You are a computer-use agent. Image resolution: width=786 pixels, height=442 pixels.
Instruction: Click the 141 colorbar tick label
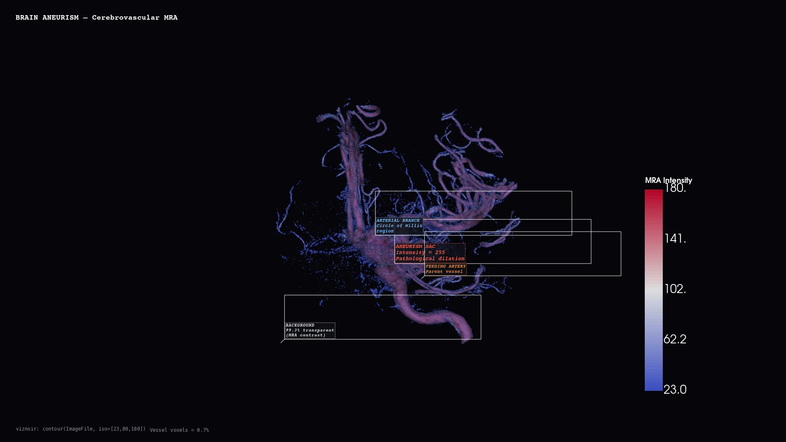coord(675,239)
